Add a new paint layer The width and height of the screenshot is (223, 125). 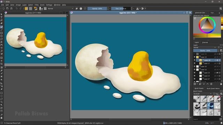195,84
